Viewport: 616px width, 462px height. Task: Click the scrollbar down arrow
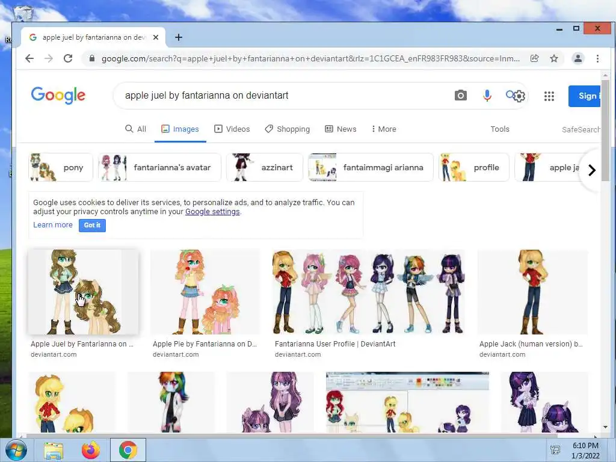(x=605, y=428)
